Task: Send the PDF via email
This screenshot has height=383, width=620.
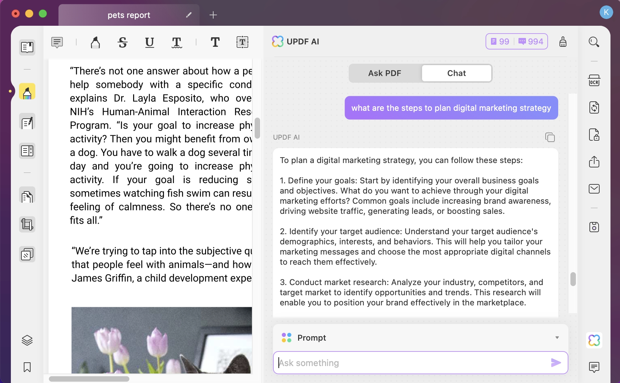Action: pyautogui.click(x=594, y=188)
